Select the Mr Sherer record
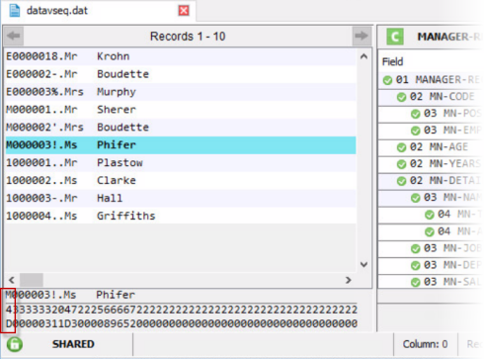This screenshot has height=359, width=484. click(181, 110)
